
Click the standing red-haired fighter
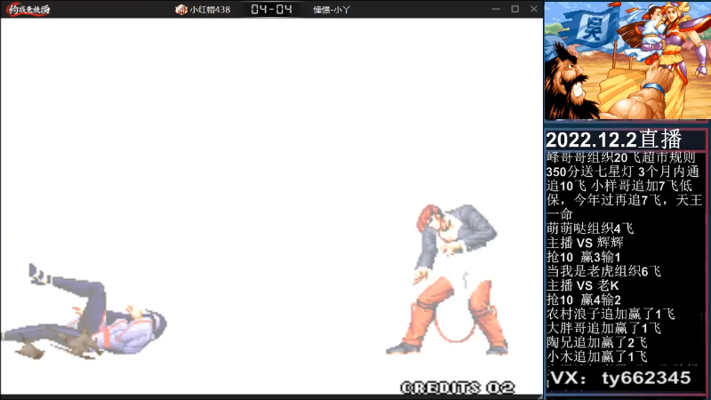click(449, 279)
